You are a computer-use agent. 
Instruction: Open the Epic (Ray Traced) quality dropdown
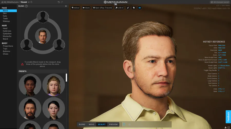click(x=102, y=8)
